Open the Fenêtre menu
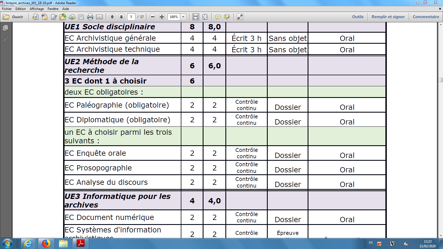 [53, 9]
